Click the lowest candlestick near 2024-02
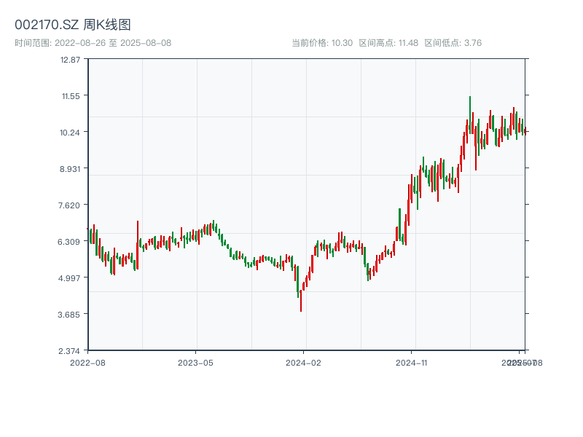Viewport: 583px width, 437px height. (300, 299)
